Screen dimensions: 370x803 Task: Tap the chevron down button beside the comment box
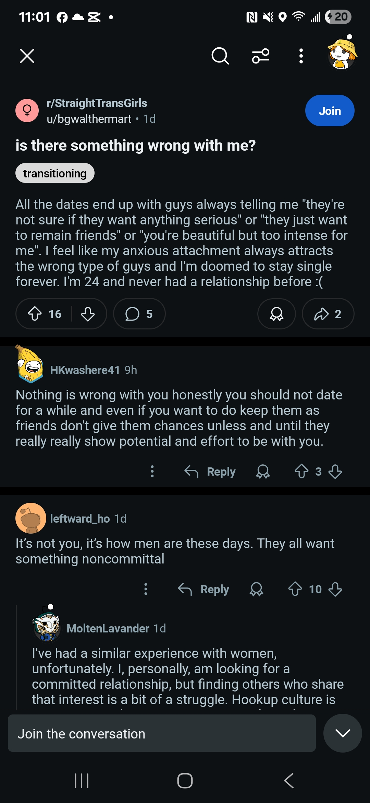[343, 733]
